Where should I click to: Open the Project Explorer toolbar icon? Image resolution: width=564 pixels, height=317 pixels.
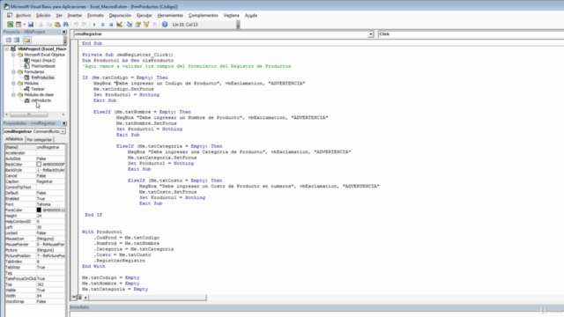point(130,25)
